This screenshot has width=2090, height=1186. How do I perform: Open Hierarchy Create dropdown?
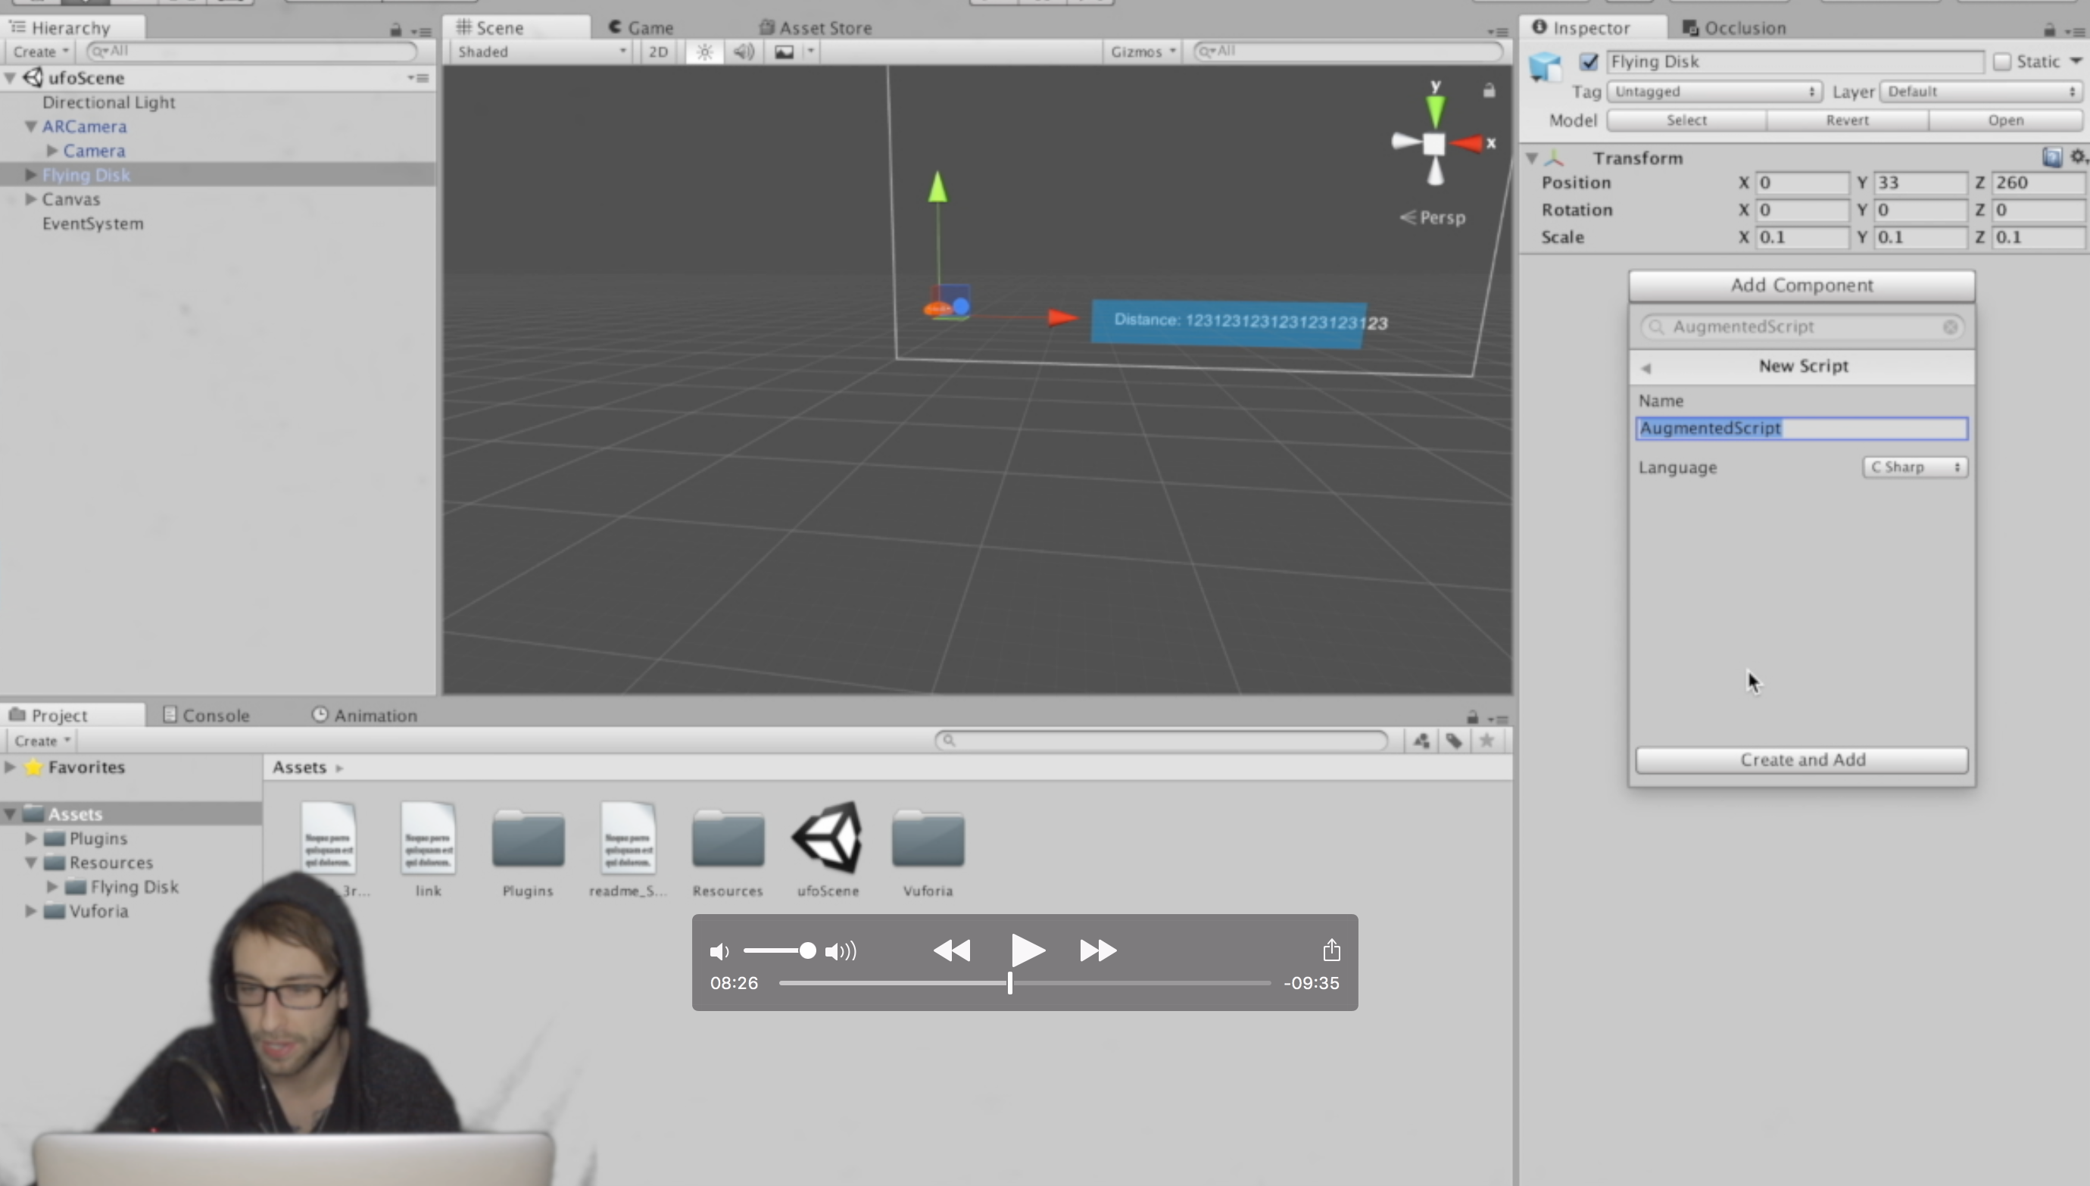39,52
